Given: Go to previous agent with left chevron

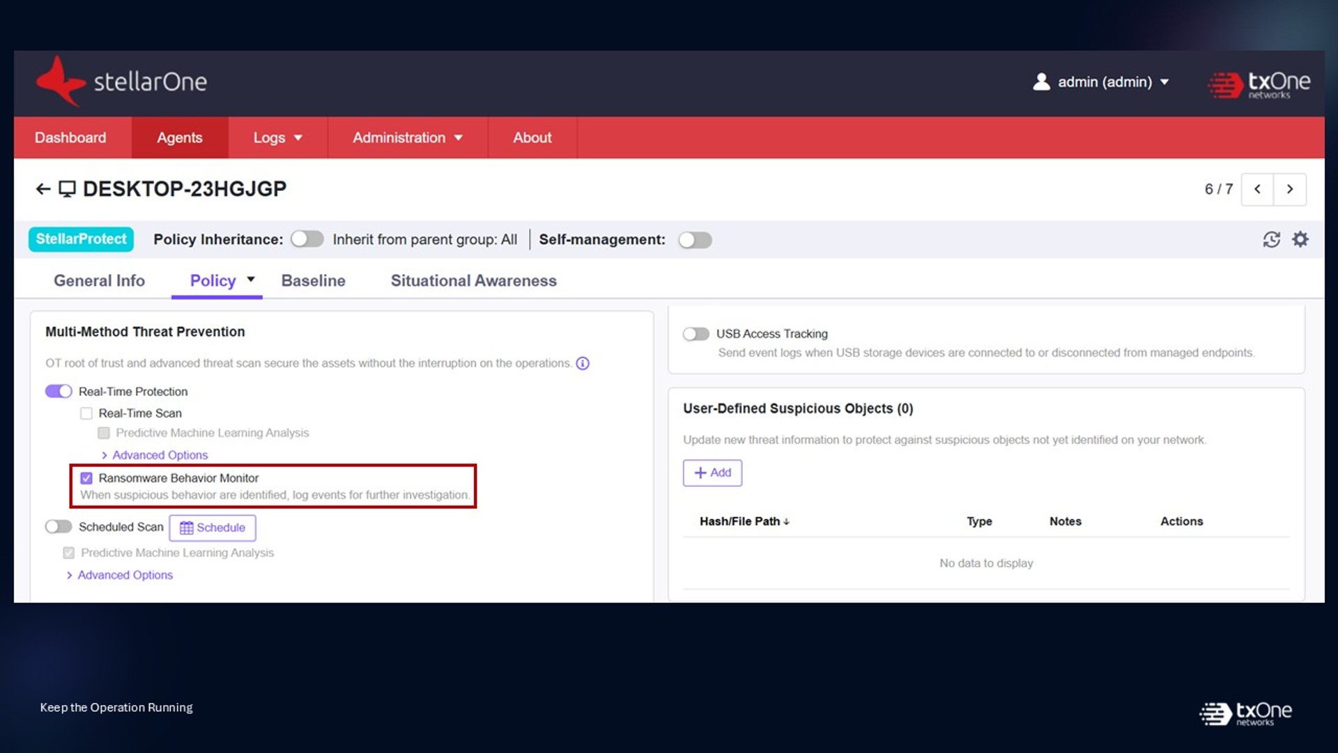Looking at the screenshot, I should click(1257, 189).
